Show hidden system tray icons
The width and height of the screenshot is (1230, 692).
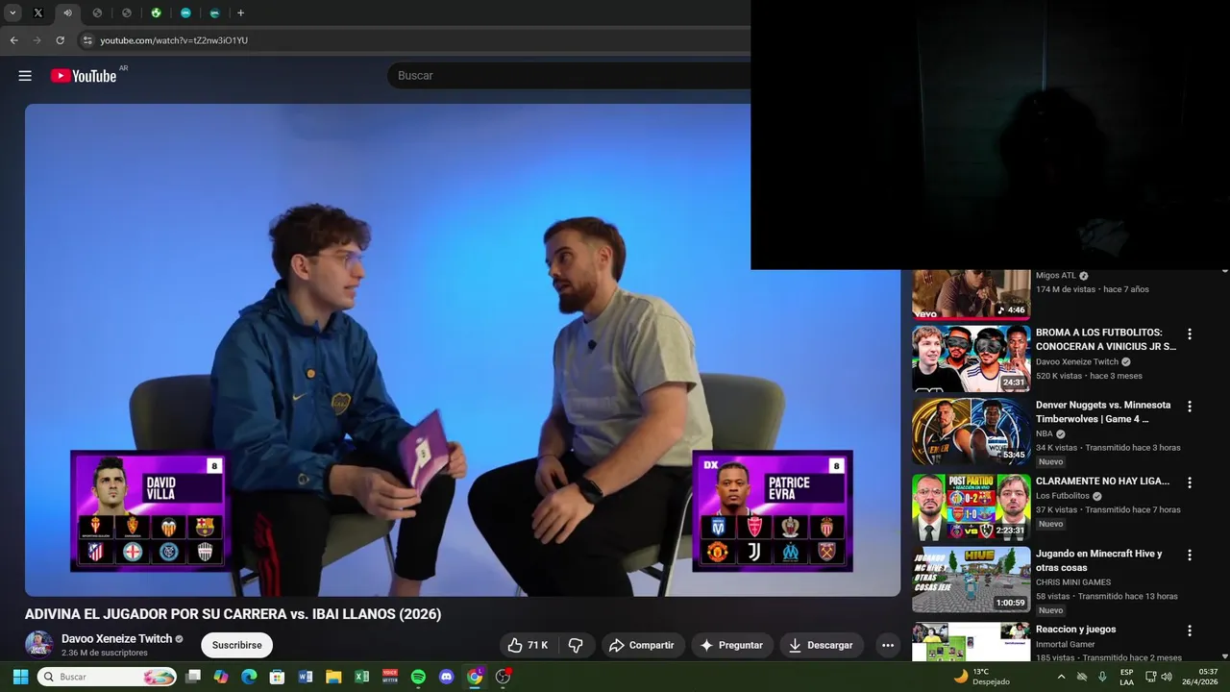coord(1061,677)
